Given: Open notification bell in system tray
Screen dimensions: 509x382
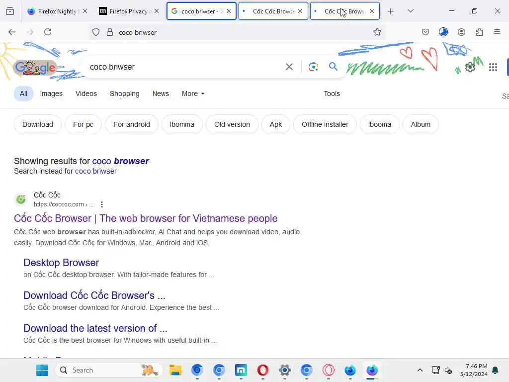Looking at the screenshot, I should 495,370.
